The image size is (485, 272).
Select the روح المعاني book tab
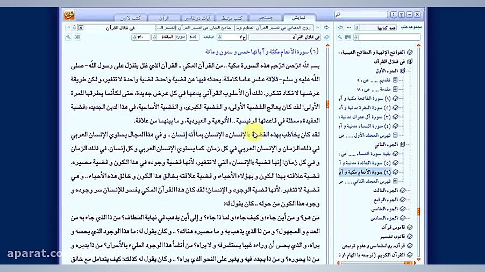pyautogui.click(x=274, y=27)
